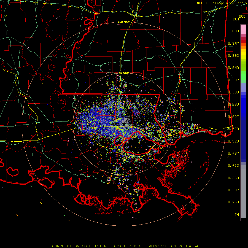Viewport: 248px width, 248px height.
Task: Click the black TH swatch at legend bottom
Action: pyautogui.click(x=243, y=219)
